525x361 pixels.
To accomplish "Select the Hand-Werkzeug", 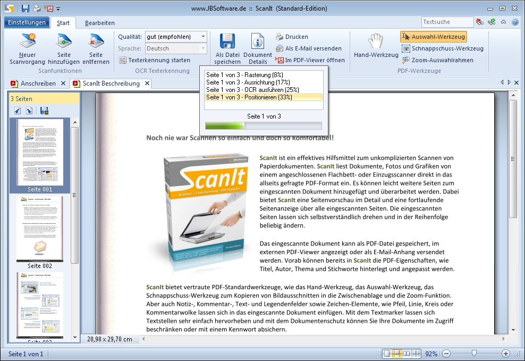I will 376,46.
